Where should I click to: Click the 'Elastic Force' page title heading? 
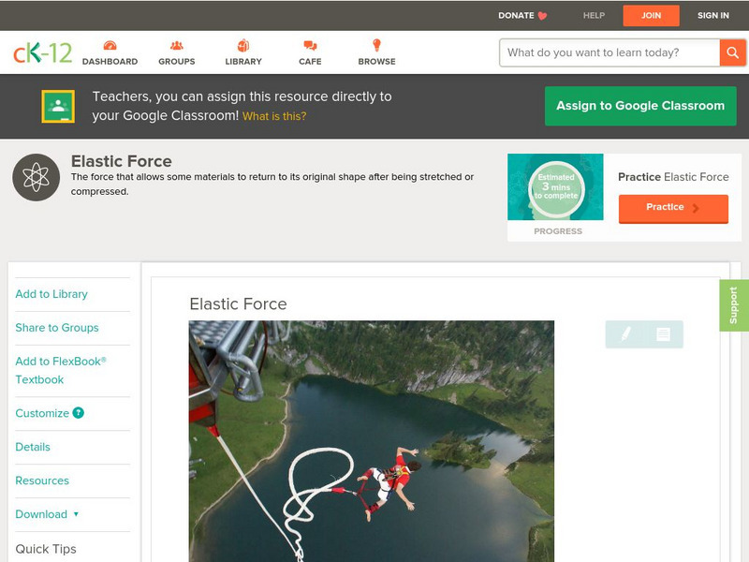[x=122, y=161]
